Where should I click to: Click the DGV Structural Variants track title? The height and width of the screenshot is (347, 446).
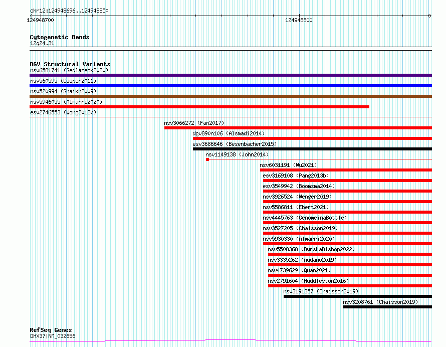[x=70, y=64]
